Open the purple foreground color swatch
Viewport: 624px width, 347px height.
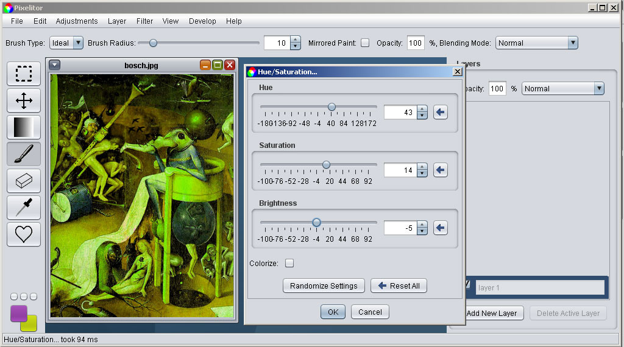(18, 313)
